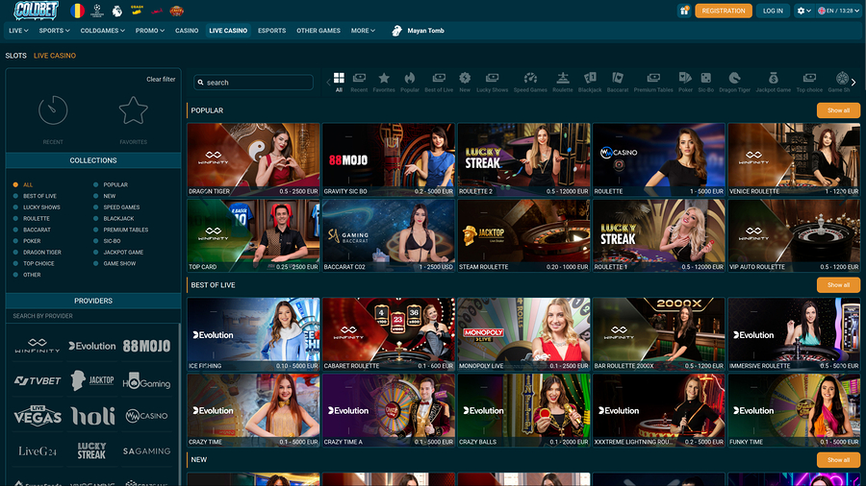
Task: Select the Romanian flag icon
Action: (x=77, y=11)
